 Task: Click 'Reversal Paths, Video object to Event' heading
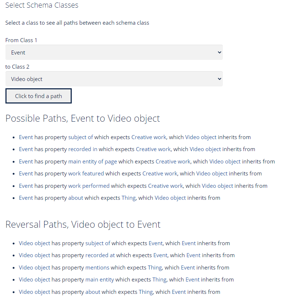pyautogui.click(x=83, y=224)
